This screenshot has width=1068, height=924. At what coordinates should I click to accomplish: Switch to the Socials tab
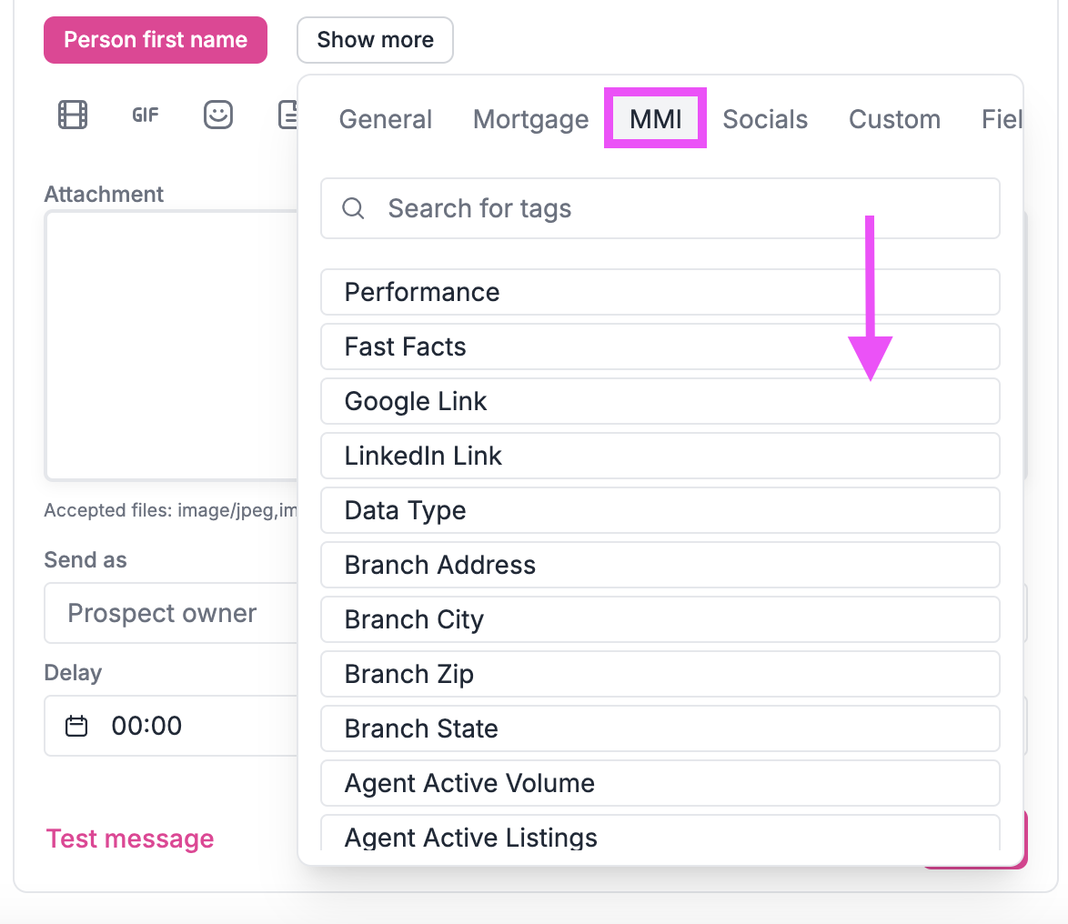tap(765, 118)
